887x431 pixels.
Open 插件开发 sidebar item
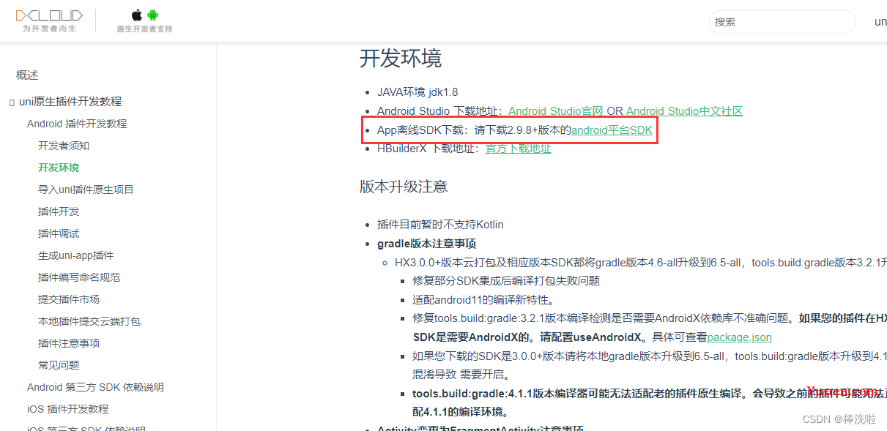59,211
